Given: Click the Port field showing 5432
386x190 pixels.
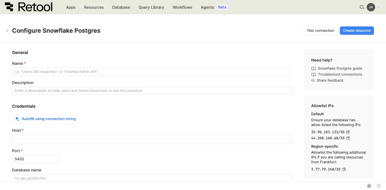Looking at the screenshot, I should click(x=36, y=159).
